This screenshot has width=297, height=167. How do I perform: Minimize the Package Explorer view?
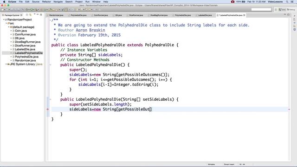[x=38, y=14]
